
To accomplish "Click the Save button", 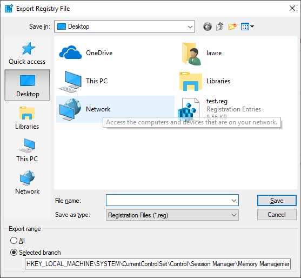I will click(x=277, y=201).
